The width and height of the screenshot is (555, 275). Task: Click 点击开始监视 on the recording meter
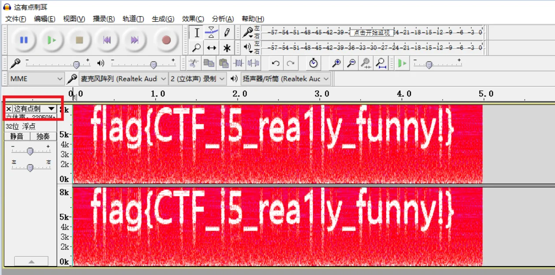point(372,32)
